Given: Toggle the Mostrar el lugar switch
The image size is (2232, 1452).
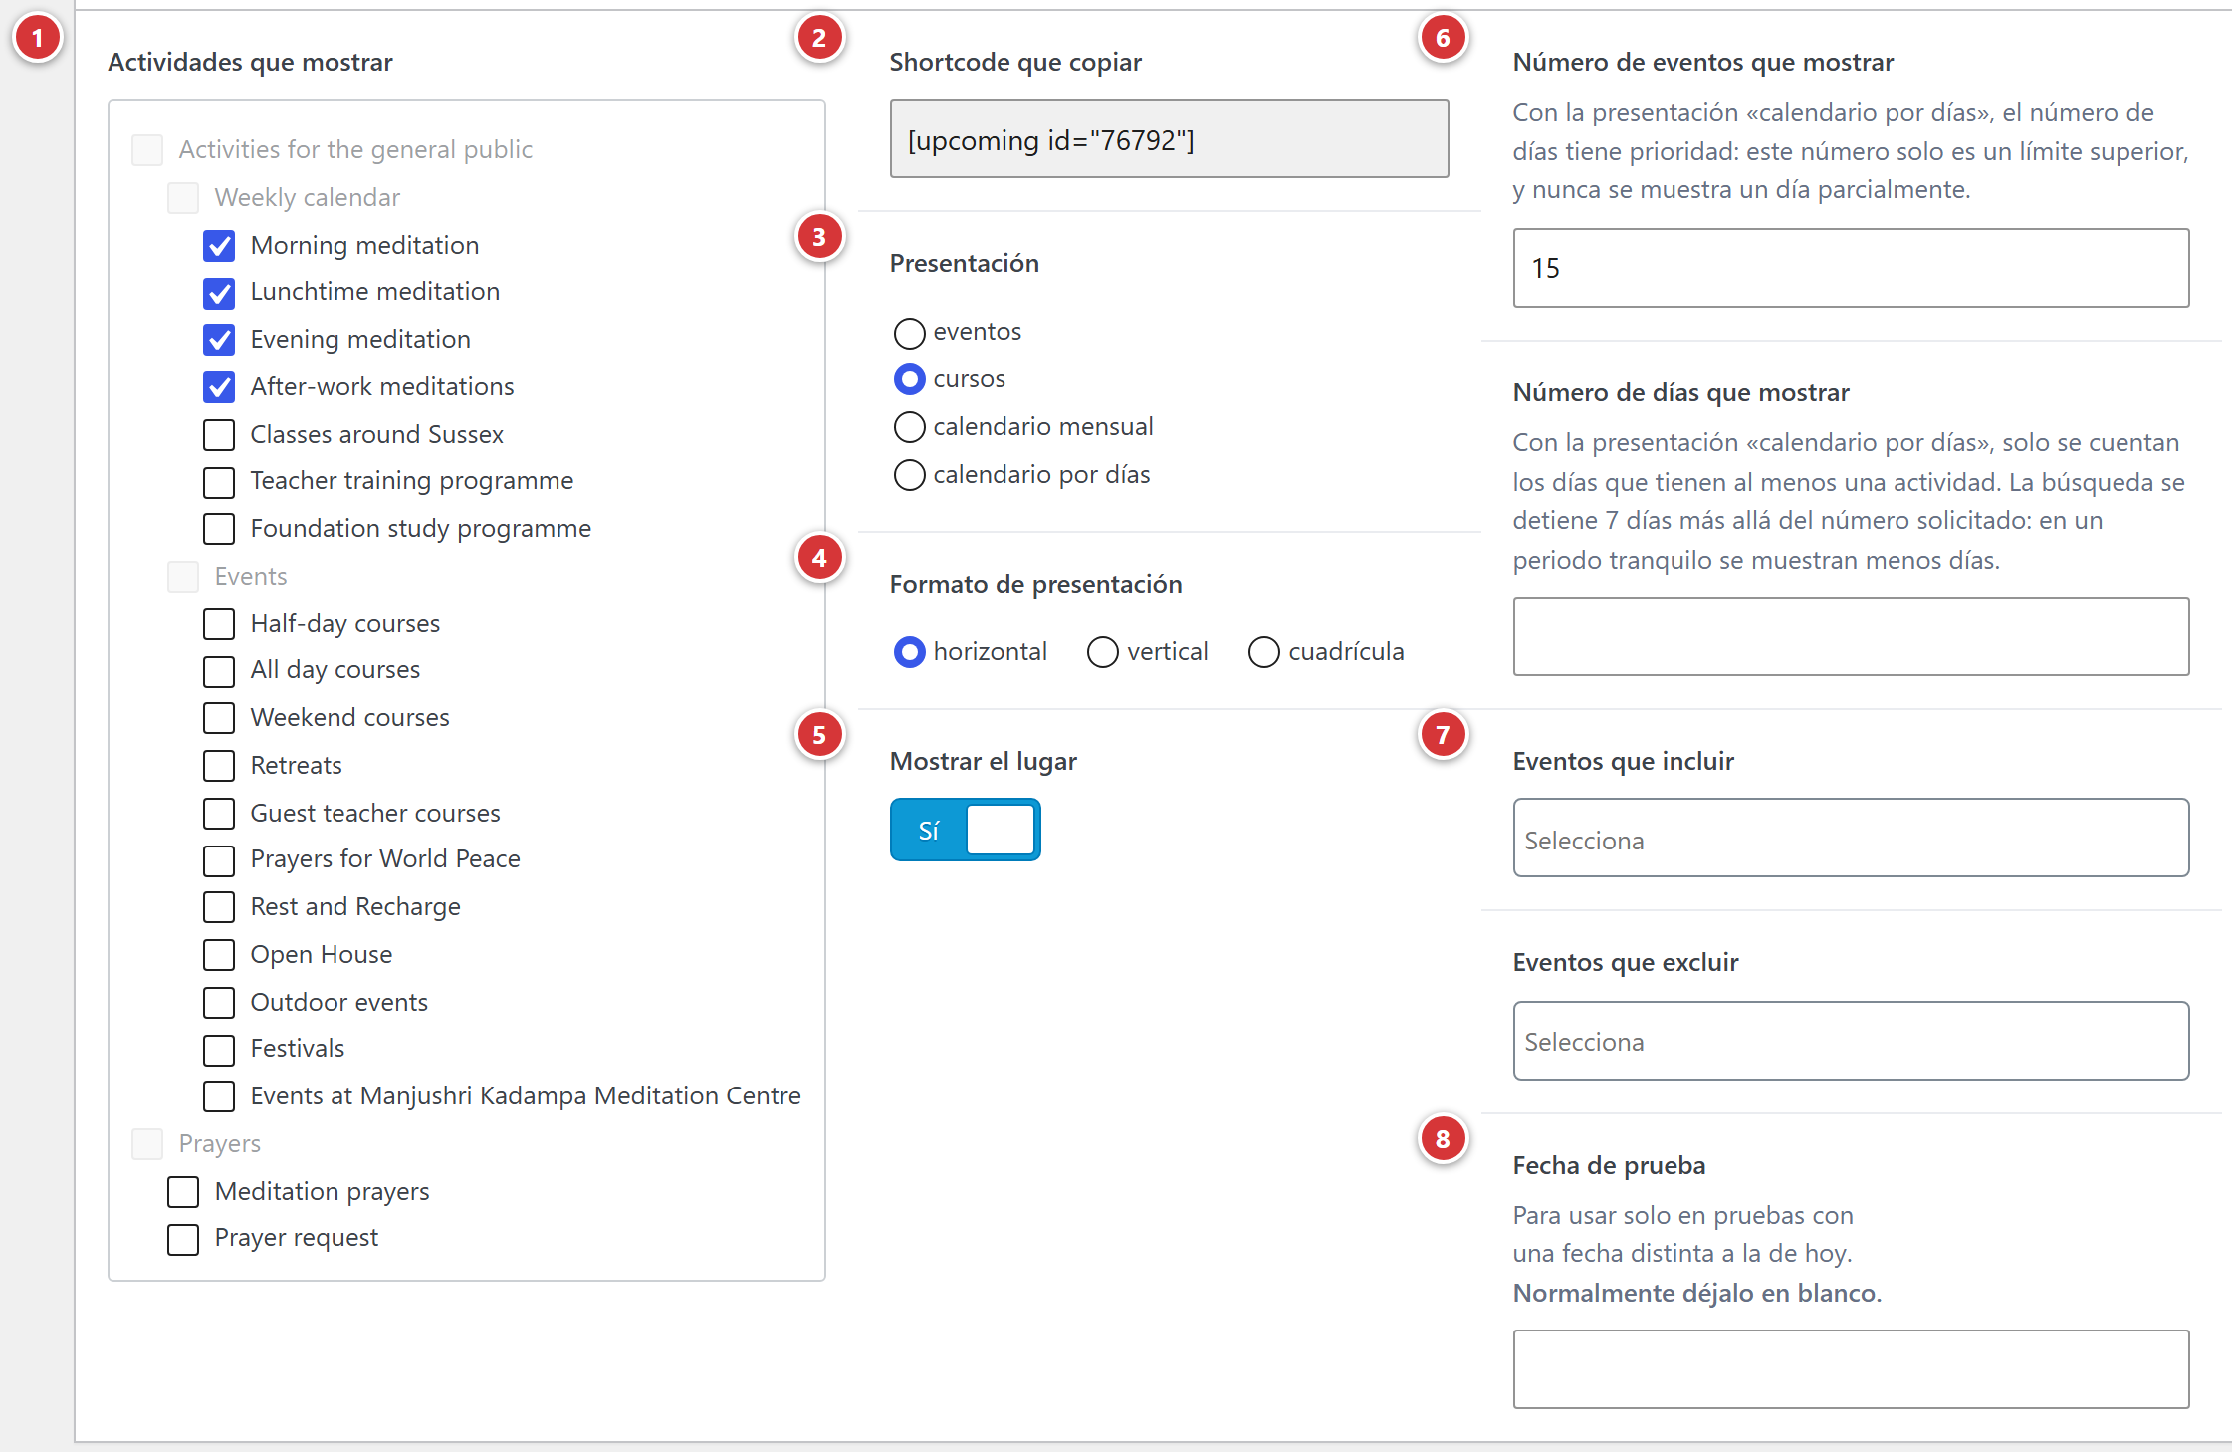Looking at the screenshot, I should coord(966,830).
